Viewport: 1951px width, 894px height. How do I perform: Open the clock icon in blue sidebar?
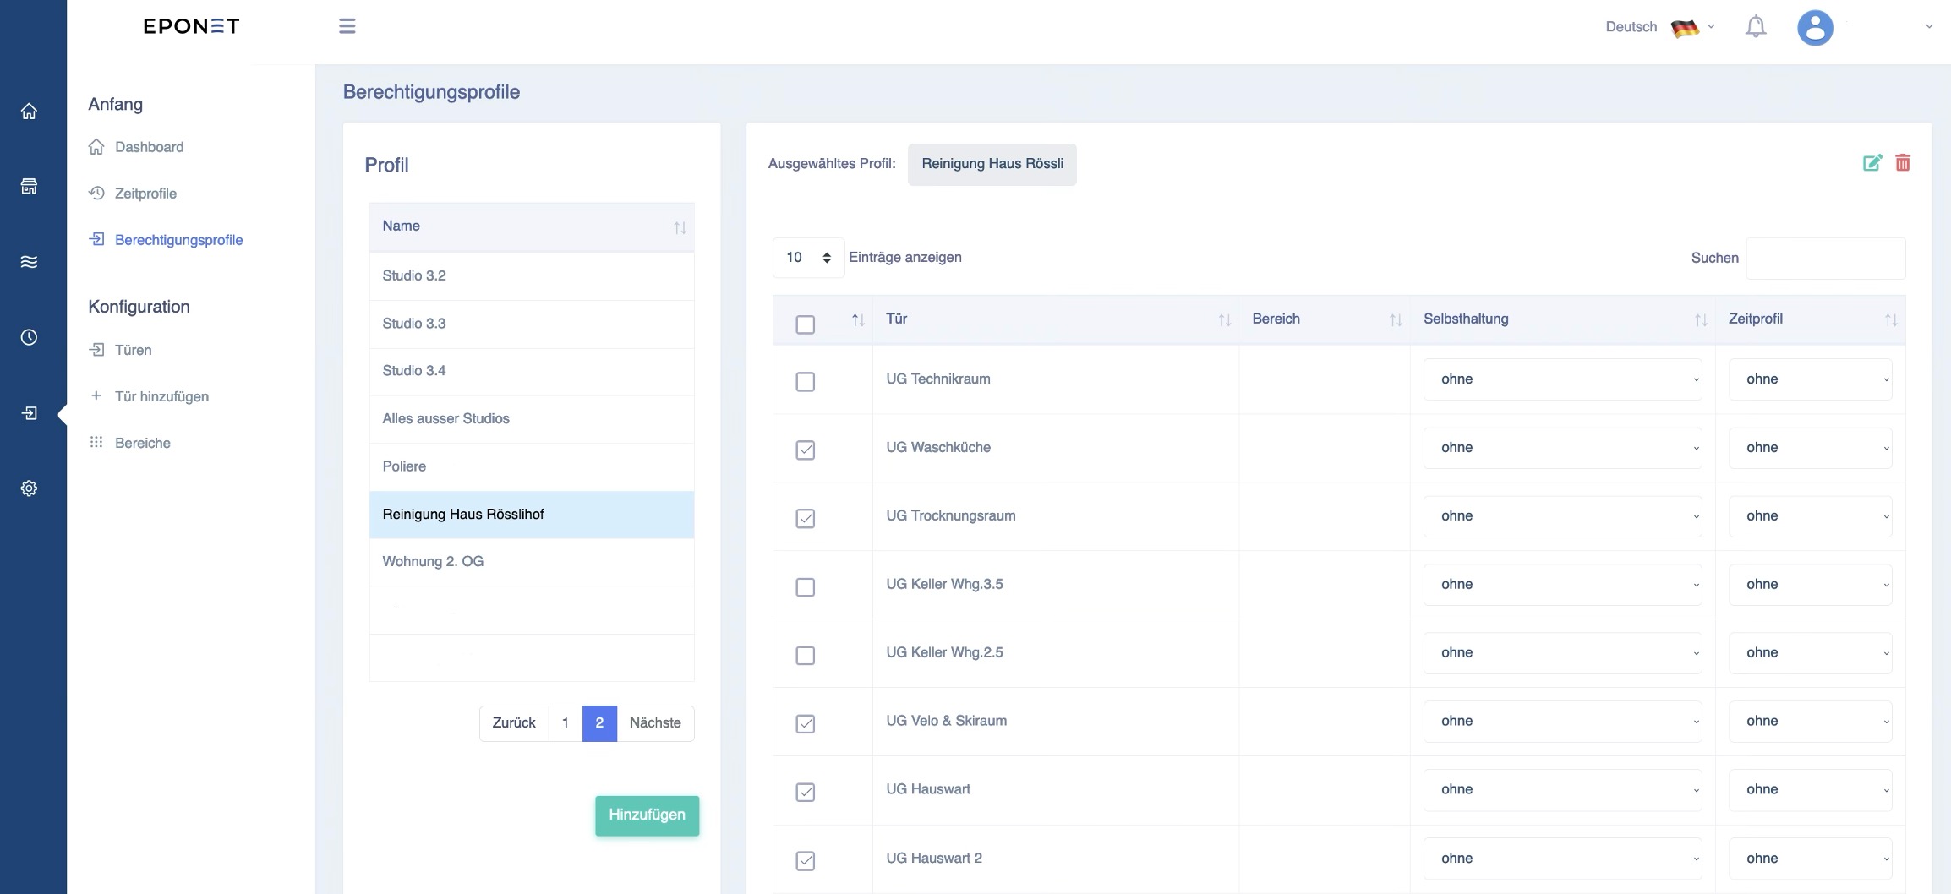(29, 337)
